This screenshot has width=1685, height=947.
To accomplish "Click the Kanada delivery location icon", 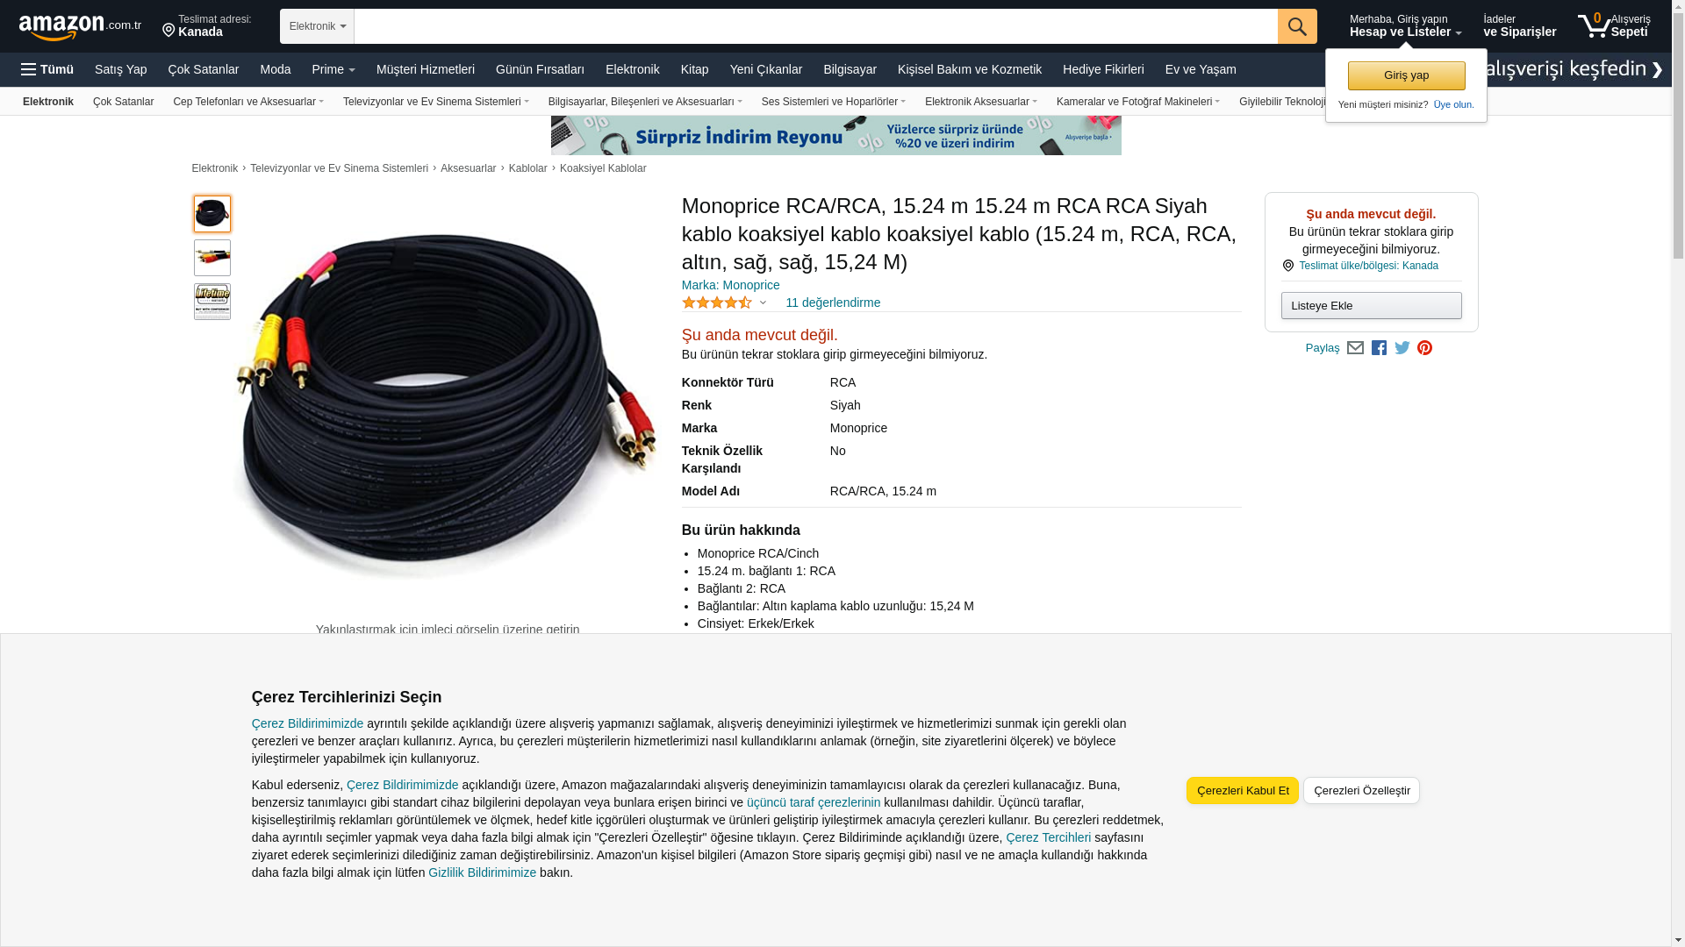I will click(x=168, y=32).
